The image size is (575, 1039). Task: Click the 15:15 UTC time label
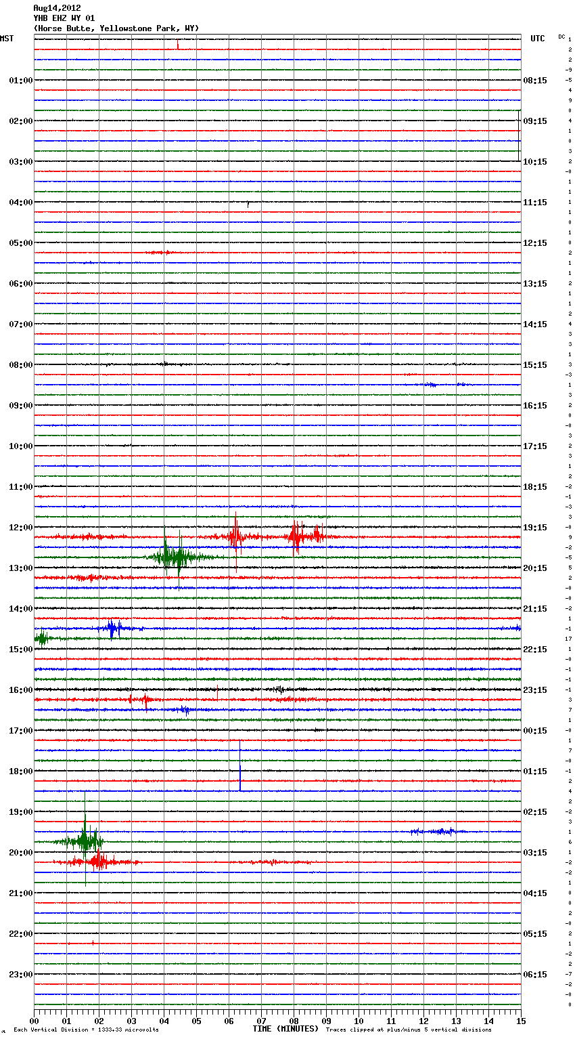click(x=535, y=364)
